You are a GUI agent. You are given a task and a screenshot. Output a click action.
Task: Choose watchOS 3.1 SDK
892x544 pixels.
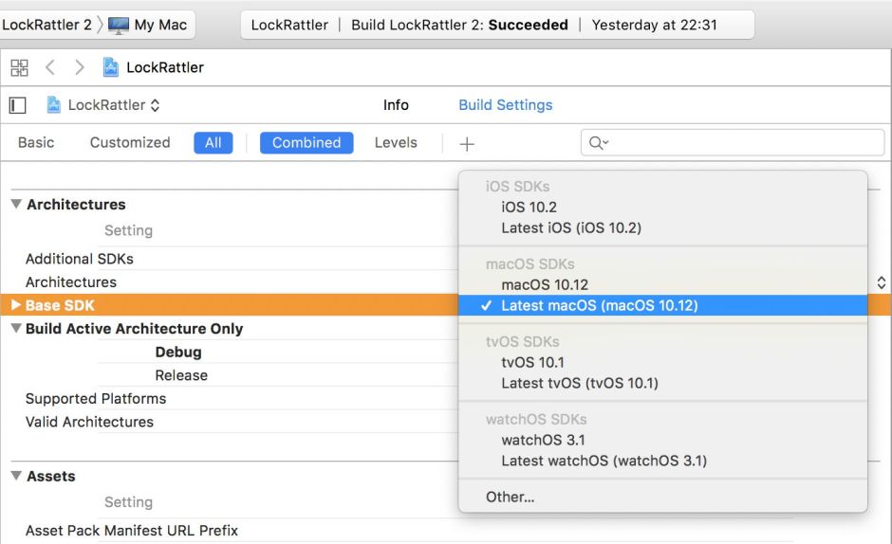coord(662,440)
